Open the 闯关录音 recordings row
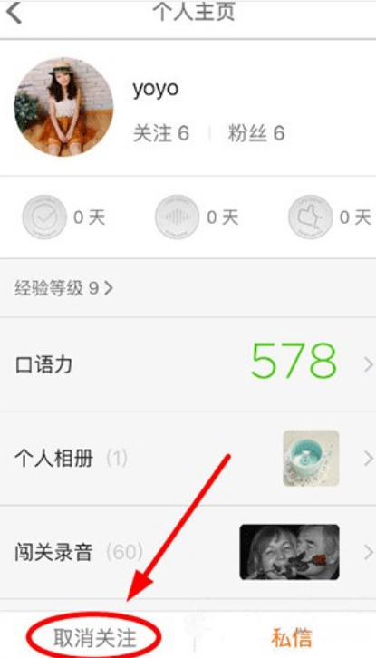The width and height of the screenshot is (376, 658). [x=188, y=552]
